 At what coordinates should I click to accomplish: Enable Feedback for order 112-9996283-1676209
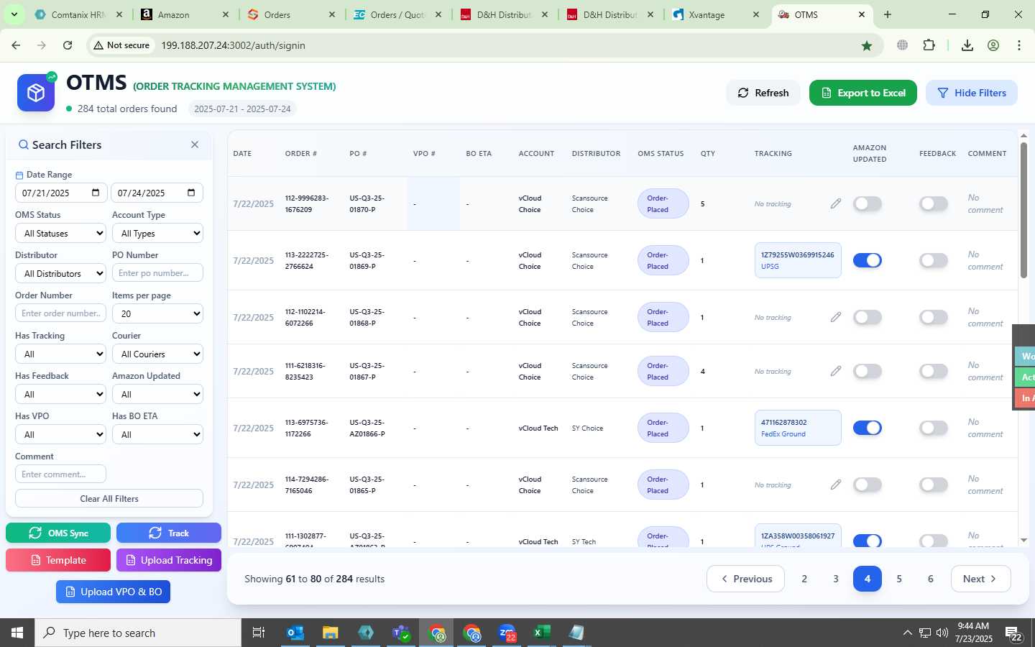coord(934,203)
